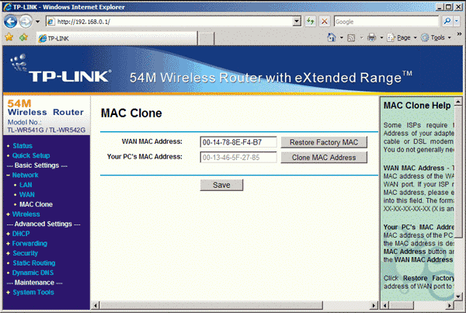This screenshot has width=466, height=313.
Task: Click the Save button
Action: coord(221,185)
